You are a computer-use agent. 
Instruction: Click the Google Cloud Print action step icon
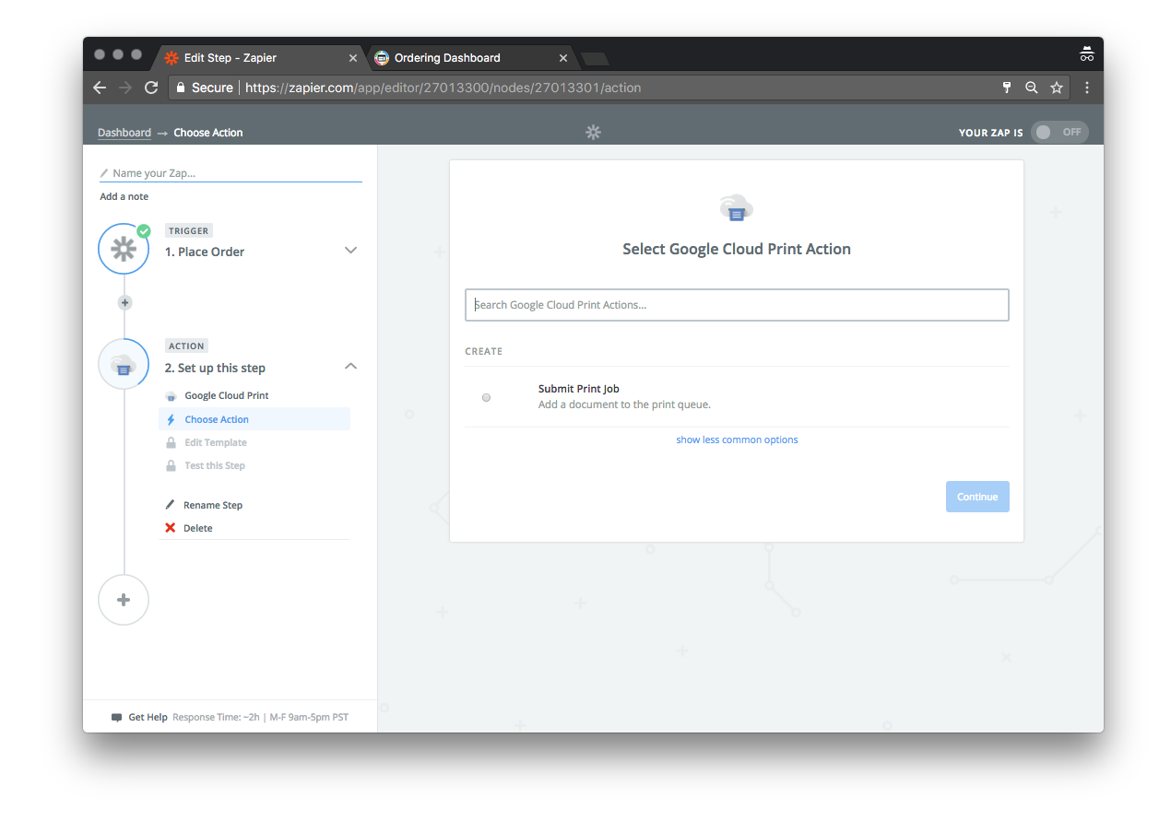click(124, 364)
